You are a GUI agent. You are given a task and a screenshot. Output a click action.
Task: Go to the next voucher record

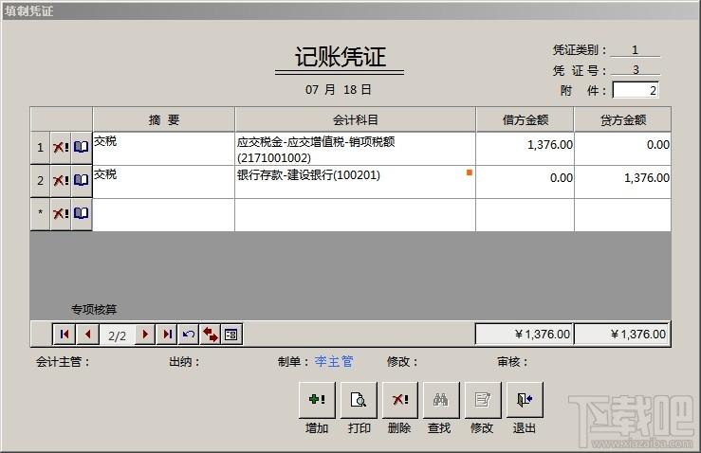(145, 335)
